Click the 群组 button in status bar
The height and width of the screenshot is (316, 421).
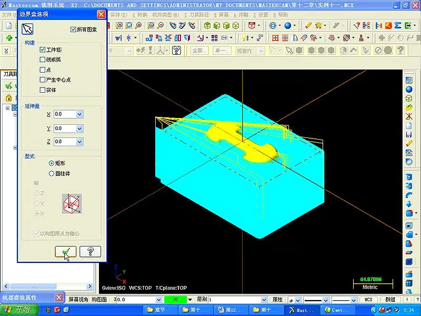point(390,300)
